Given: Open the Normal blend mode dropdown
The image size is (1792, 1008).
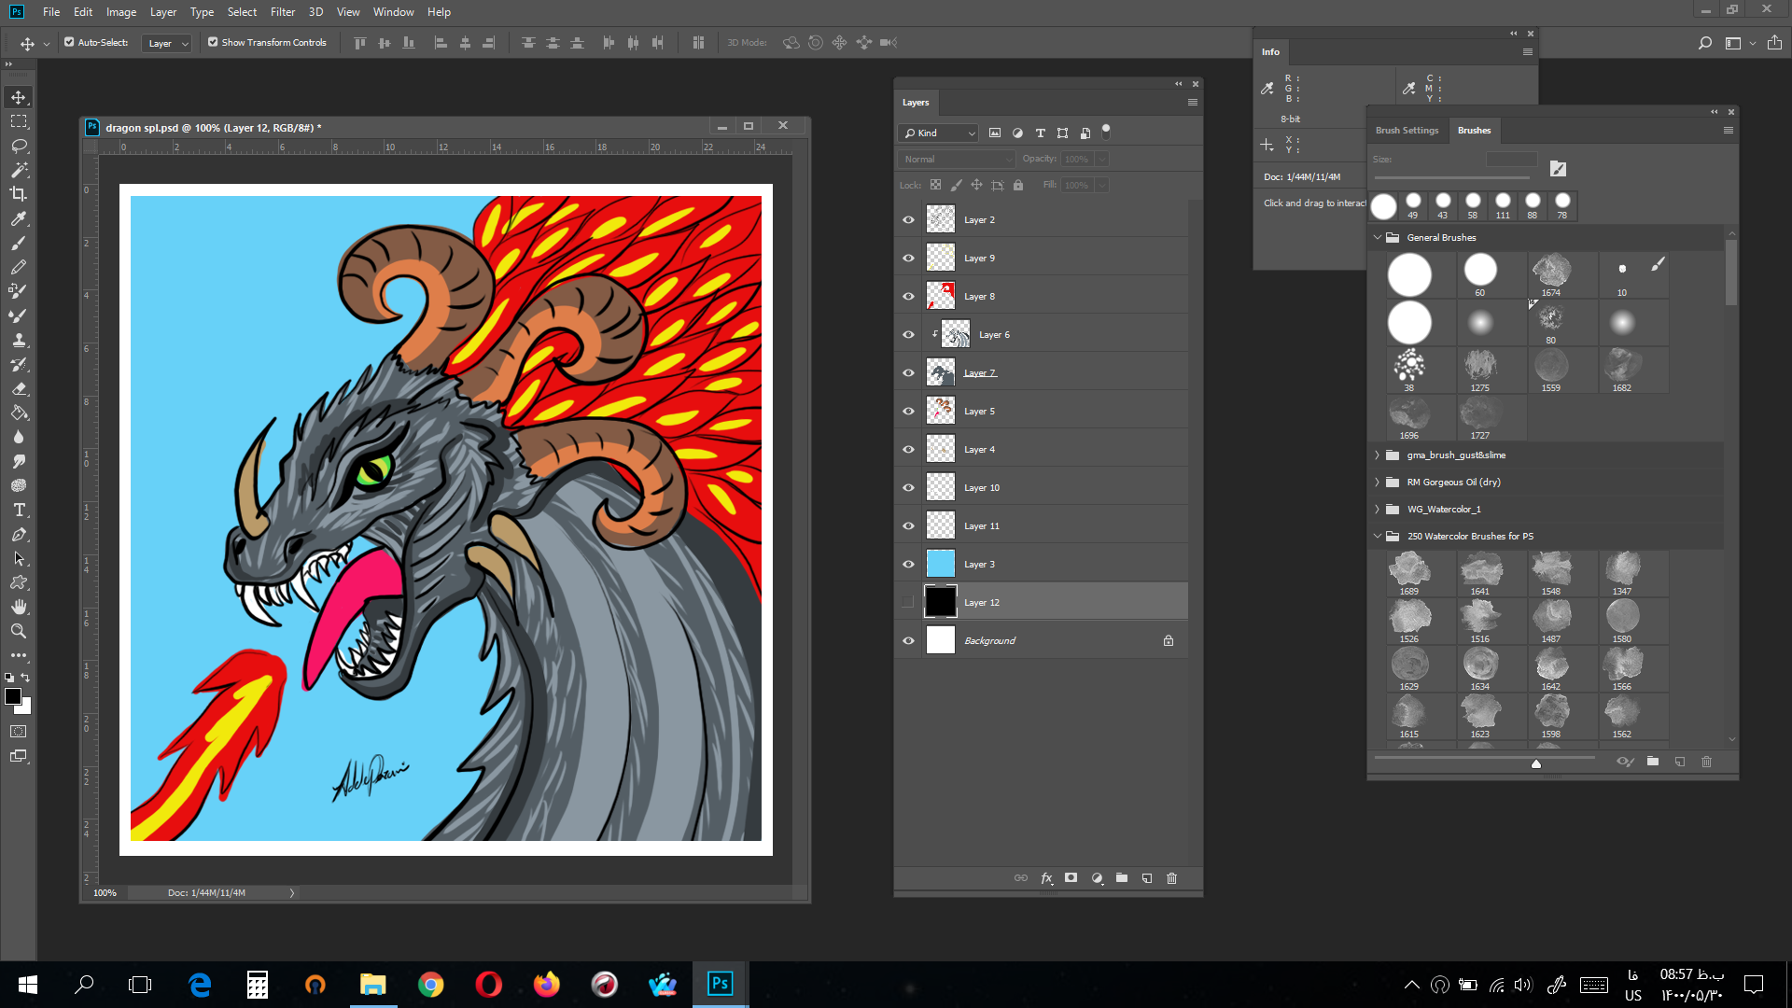Looking at the screenshot, I should point(957,160).
